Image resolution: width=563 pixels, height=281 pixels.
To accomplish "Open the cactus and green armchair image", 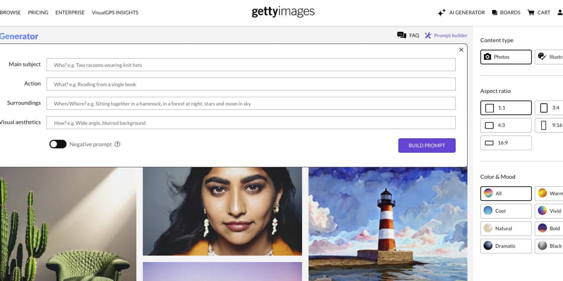I will [68, 224].
